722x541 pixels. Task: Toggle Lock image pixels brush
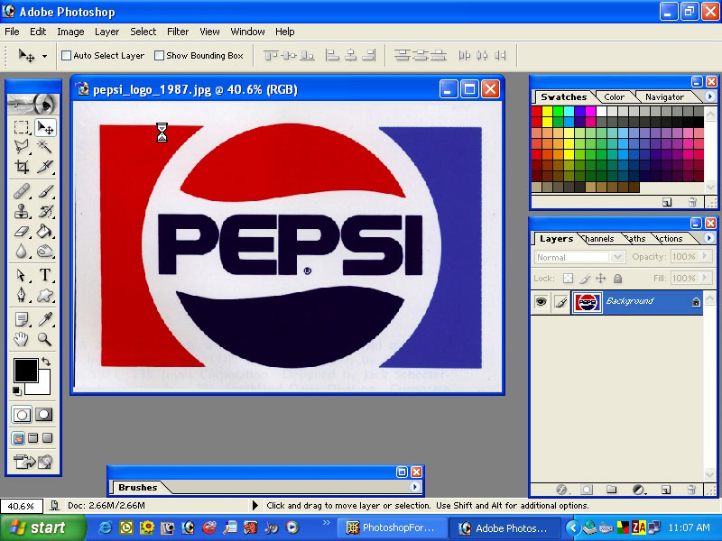(x=585, y=279)
